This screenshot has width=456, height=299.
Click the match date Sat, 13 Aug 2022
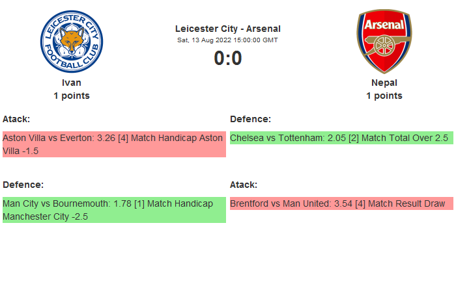[228, 40]
